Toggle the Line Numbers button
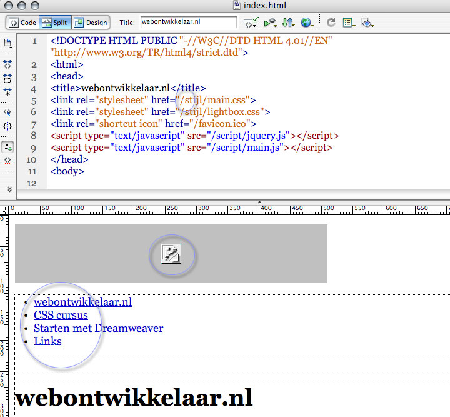450x417 pixels. pos(7,148)
